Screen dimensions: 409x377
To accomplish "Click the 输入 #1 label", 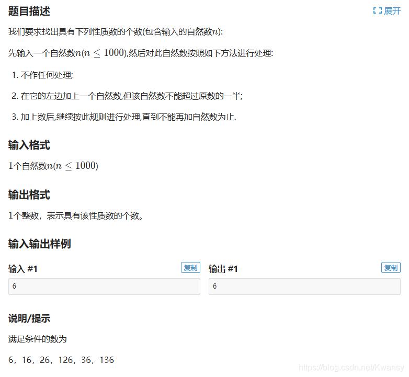I will [23, 269].
